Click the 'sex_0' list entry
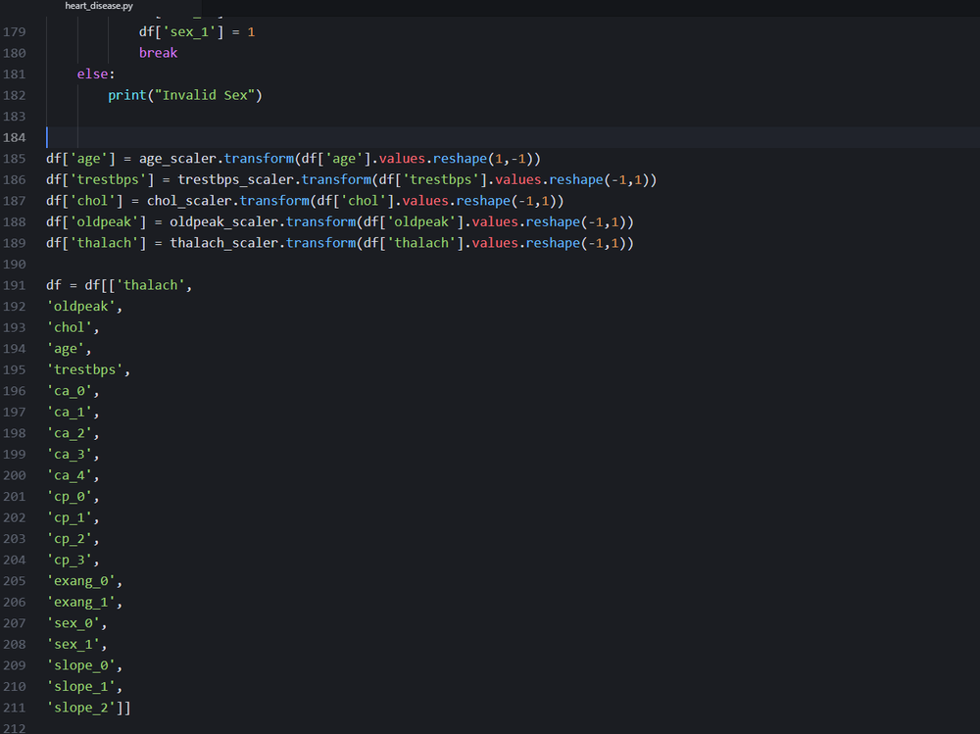The image size is (980, 734). (73, 623)
